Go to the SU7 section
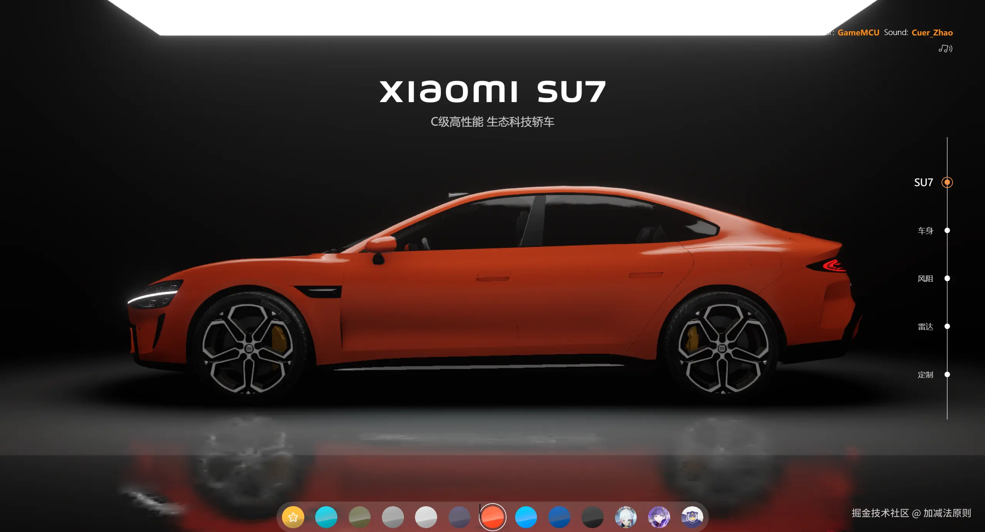This screenshot has width=985, height=532. [x=933, y=182]
